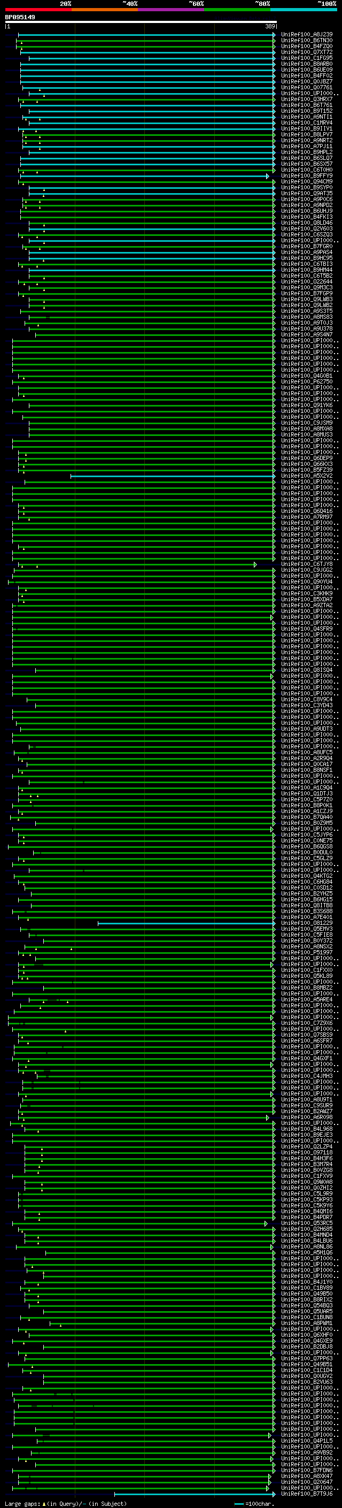The height and width of the screenshot is (1508, 342).
Task: Select hit UniRef100_B4FKI3
Action: point(307,217)
